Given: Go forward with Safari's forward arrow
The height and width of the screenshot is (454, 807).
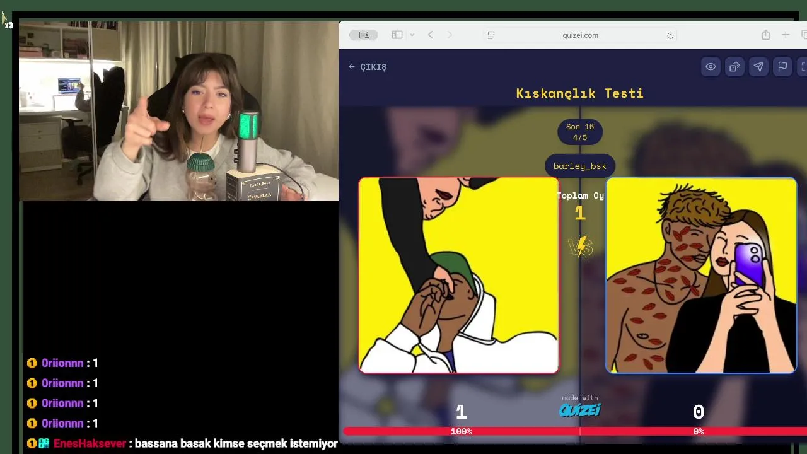Looking at the screenshot, I should tap(450, 35).
